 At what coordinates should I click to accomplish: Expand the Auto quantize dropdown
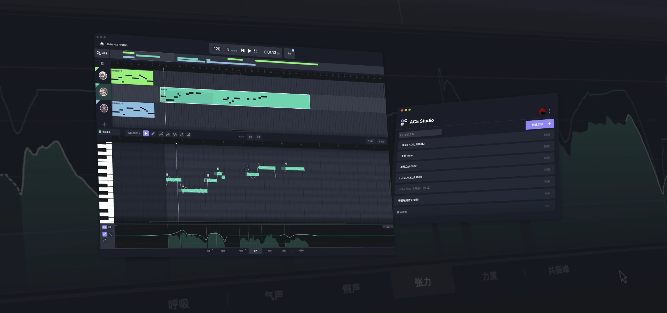[x=134, y=133]
